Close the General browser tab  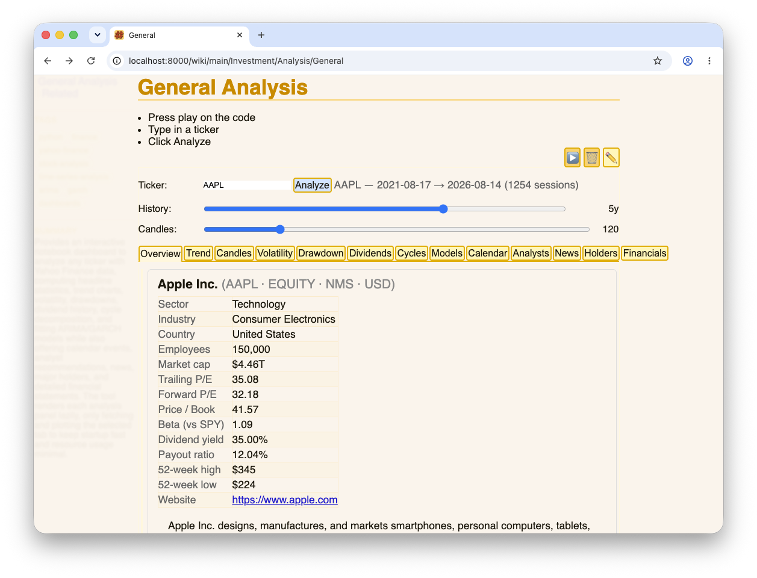click(x=240, y=35)
